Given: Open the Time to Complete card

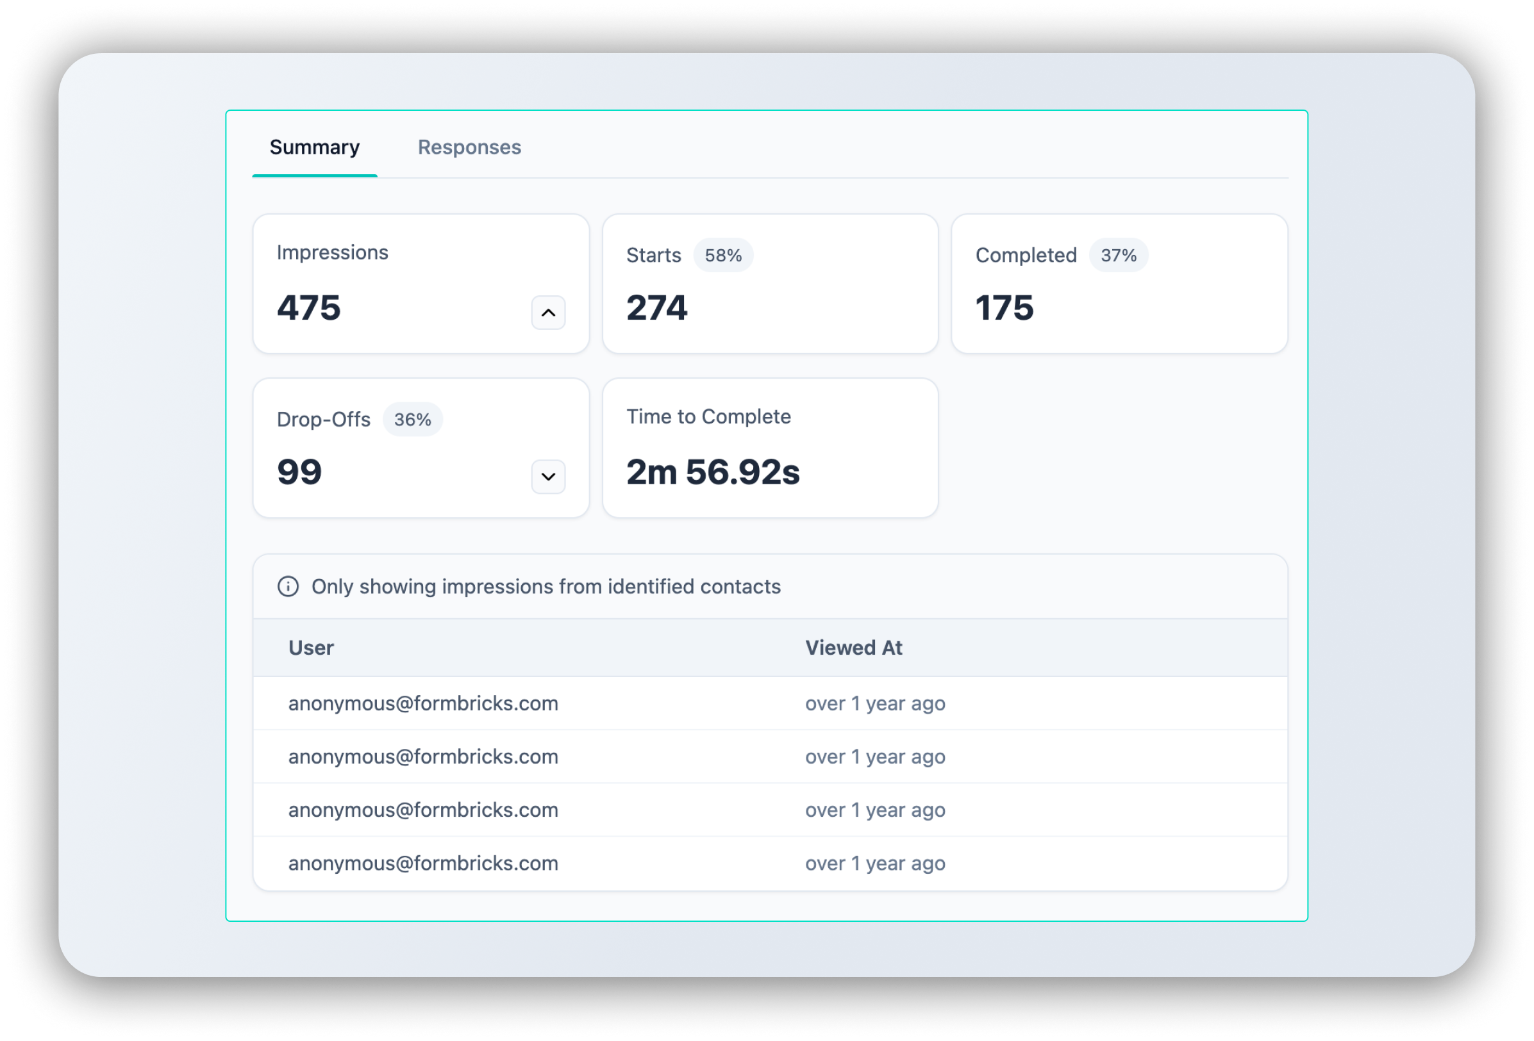Looking at the screenshot, I should tap(770, 448).
